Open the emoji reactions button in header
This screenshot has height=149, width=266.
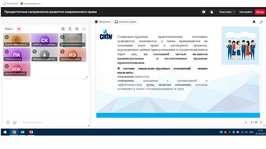(204, 12)
